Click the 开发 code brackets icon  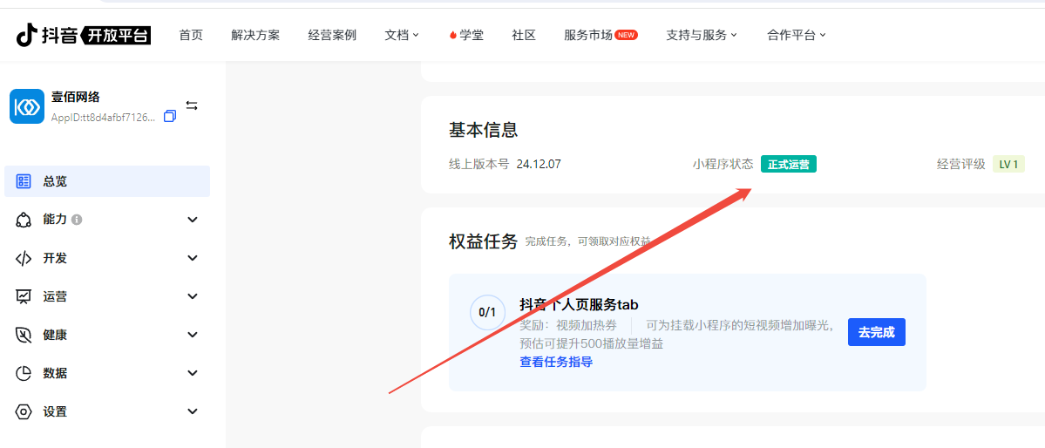click(24, 258)
